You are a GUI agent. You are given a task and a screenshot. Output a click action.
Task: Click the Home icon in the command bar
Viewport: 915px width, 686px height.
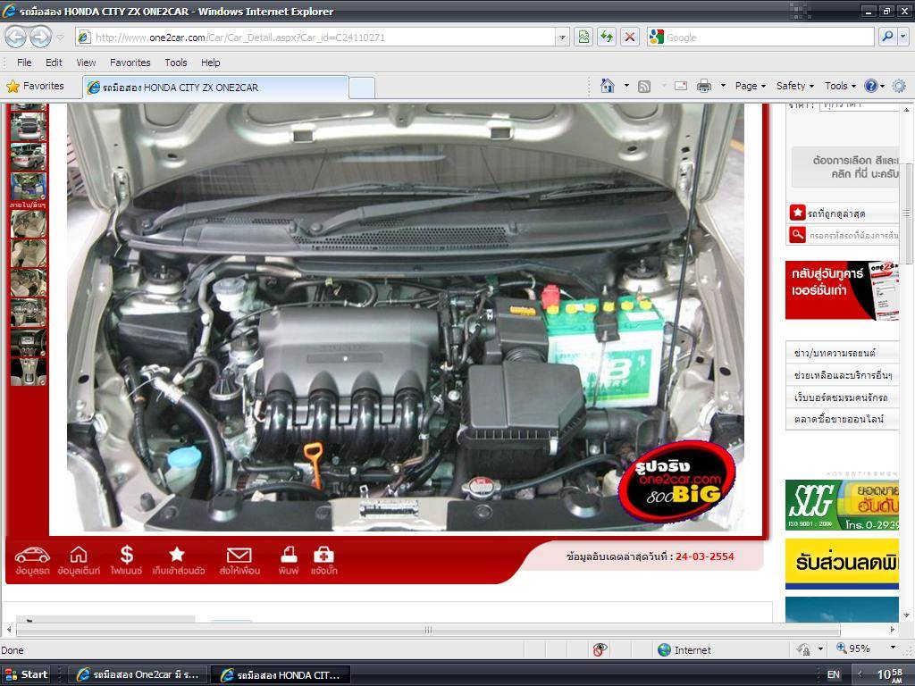point(608,86)
